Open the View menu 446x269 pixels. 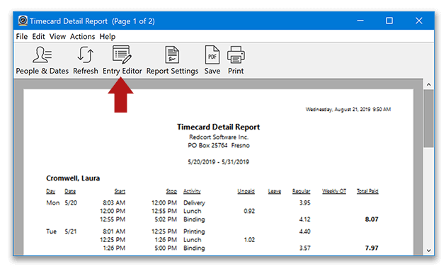pos(57,36)
